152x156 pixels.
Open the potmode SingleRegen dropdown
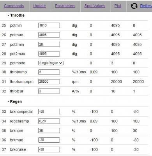(x=51, y=63)
